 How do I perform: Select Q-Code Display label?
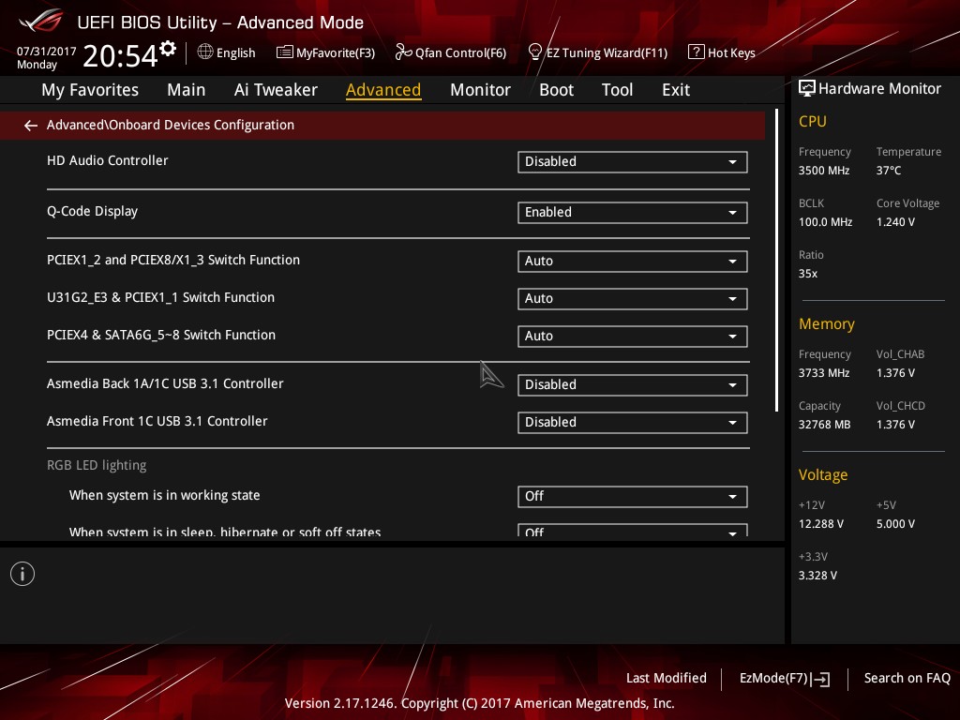[92, 211]
